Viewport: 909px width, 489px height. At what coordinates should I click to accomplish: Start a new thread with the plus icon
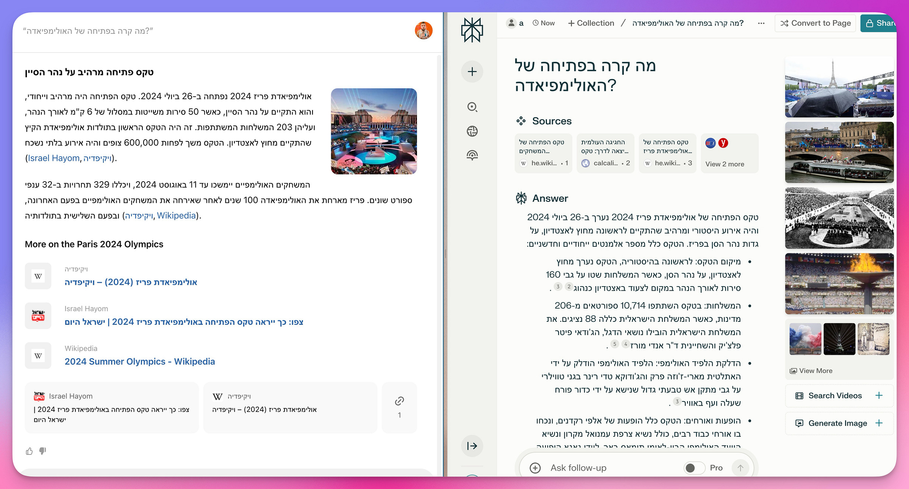472,72
